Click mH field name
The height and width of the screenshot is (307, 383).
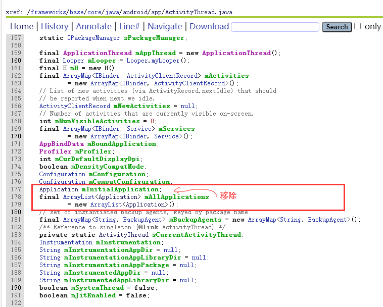pyautogui.click(x=74, y=68)
